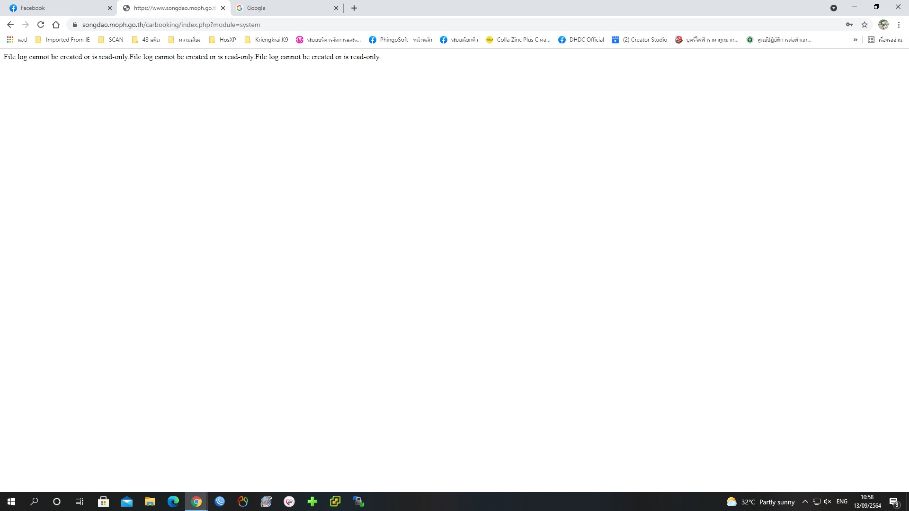Viewport: 909px width, 511px height.
Task: Click the back navigation arrow
Action: [10, 24]
